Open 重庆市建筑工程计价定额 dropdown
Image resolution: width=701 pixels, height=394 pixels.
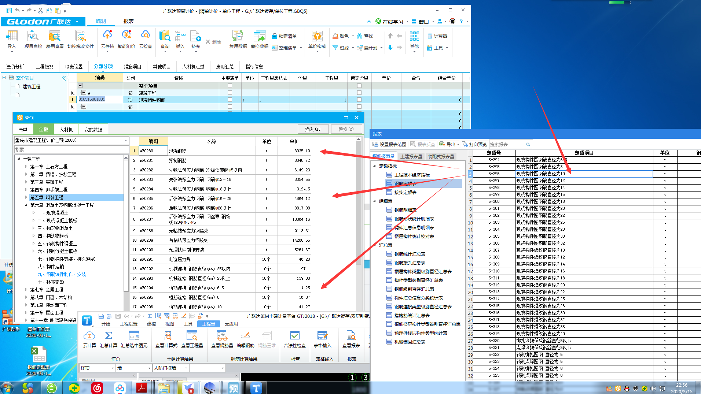click(x=126, y=140)
